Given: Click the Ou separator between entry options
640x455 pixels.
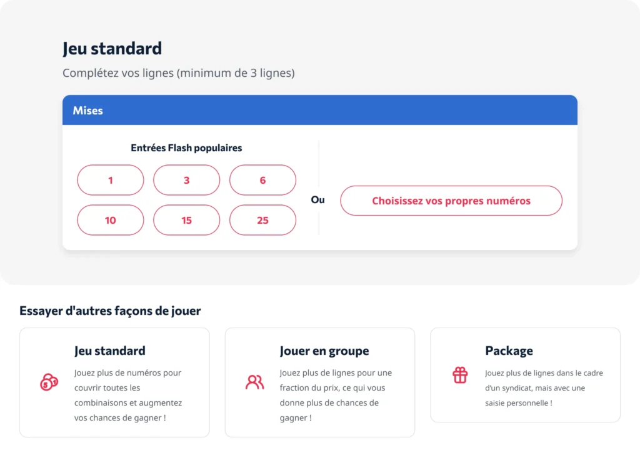Looking at the screenshot, I should coord(317,200).
